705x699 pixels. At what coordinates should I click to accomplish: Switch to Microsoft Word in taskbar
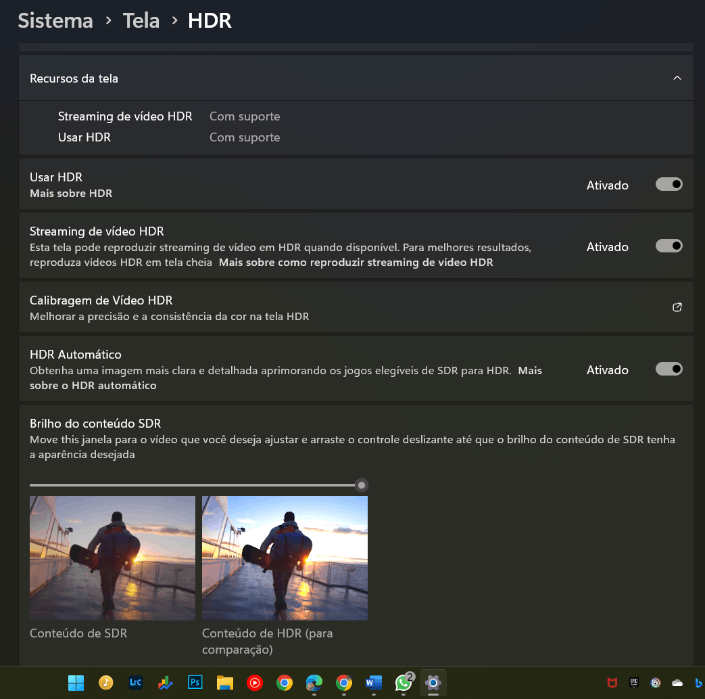[x=374, y=683]
